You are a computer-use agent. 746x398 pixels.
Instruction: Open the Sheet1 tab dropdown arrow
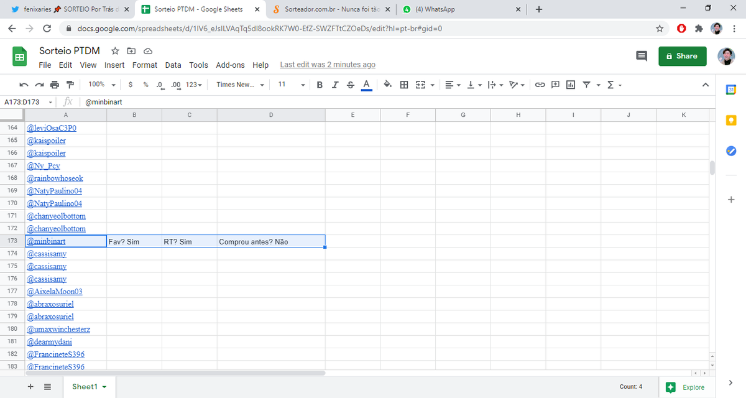104,387
